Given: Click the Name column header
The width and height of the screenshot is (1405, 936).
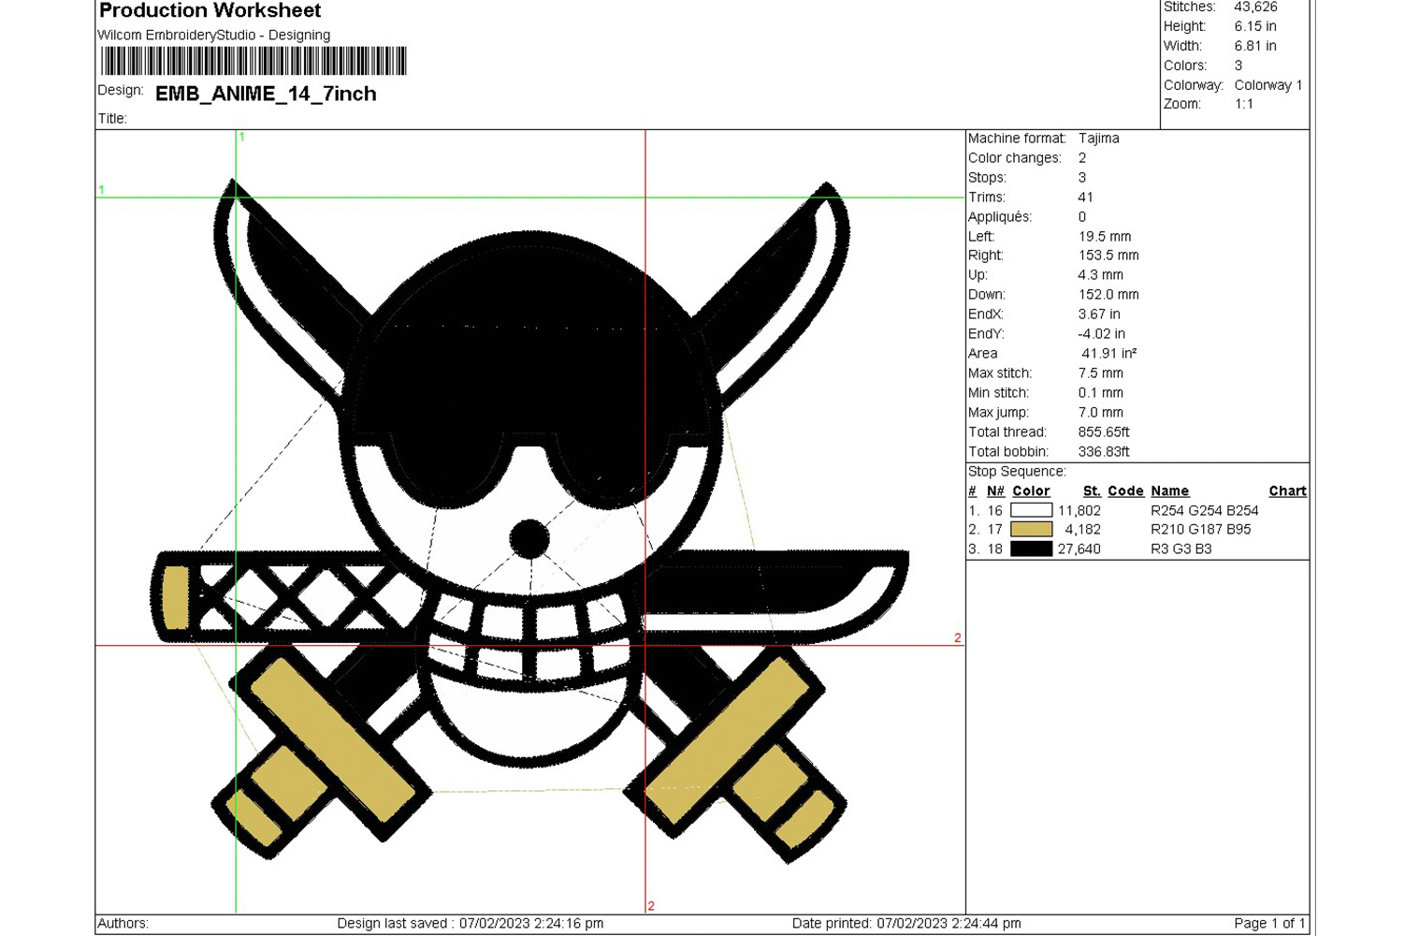Looking at the screenshot, I should point(1169,490).
